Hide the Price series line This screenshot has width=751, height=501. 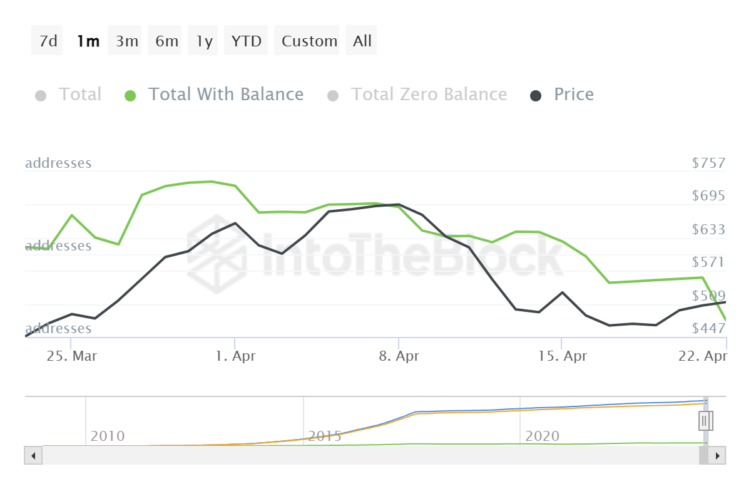[x=573, y=95]
